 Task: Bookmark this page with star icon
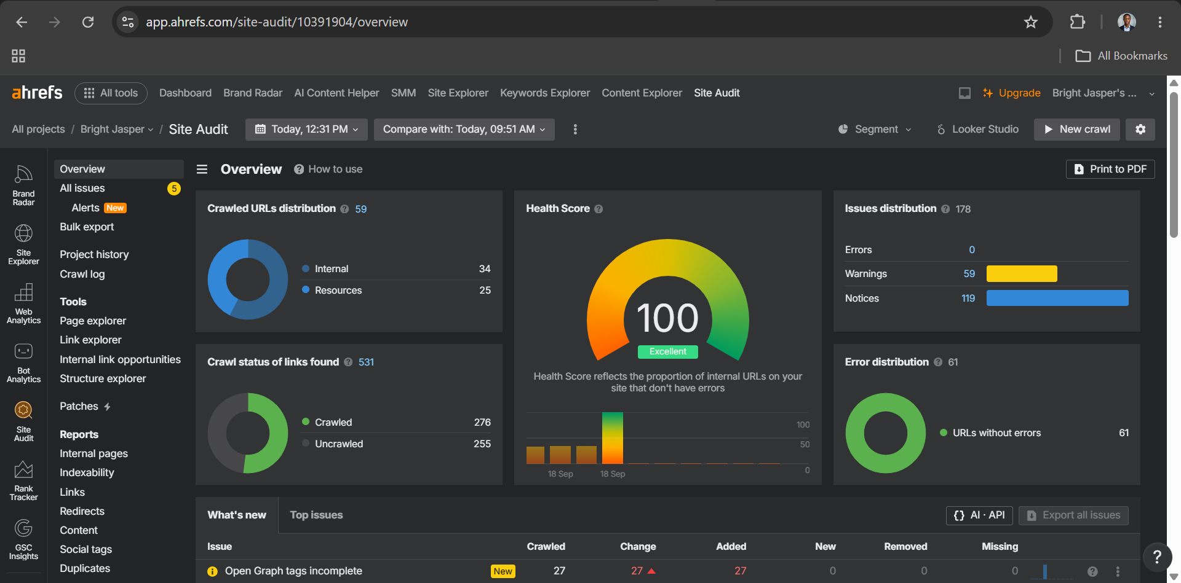pyautogui.click(x=1031, y=22)
